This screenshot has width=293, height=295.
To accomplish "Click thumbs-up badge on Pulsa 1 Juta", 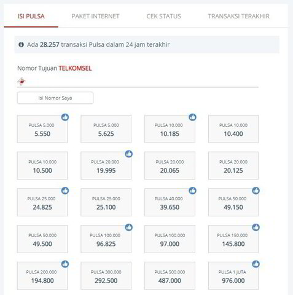I will tap(256, 264).
